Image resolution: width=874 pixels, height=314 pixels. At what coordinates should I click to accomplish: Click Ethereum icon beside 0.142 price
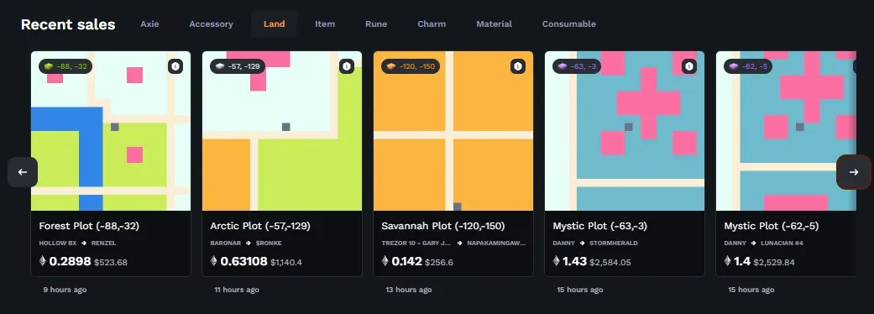click(x=385, y=261)
